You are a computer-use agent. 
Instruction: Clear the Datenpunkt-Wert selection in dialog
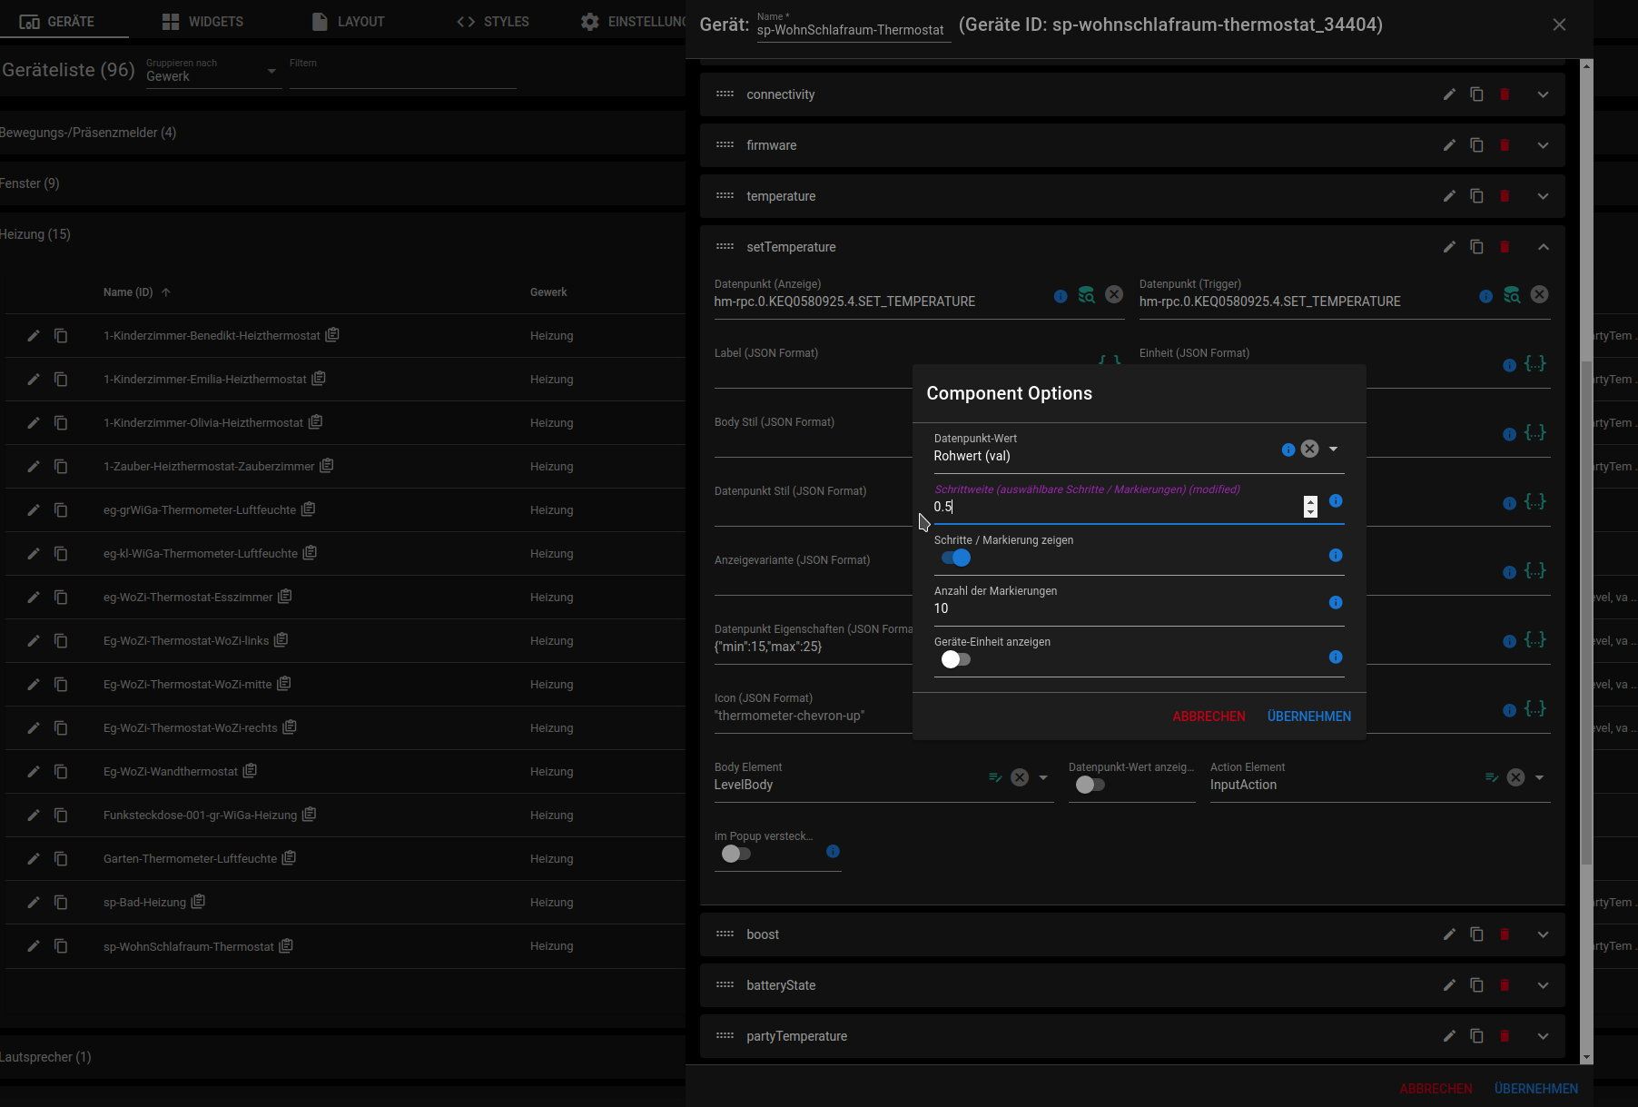1309,449
